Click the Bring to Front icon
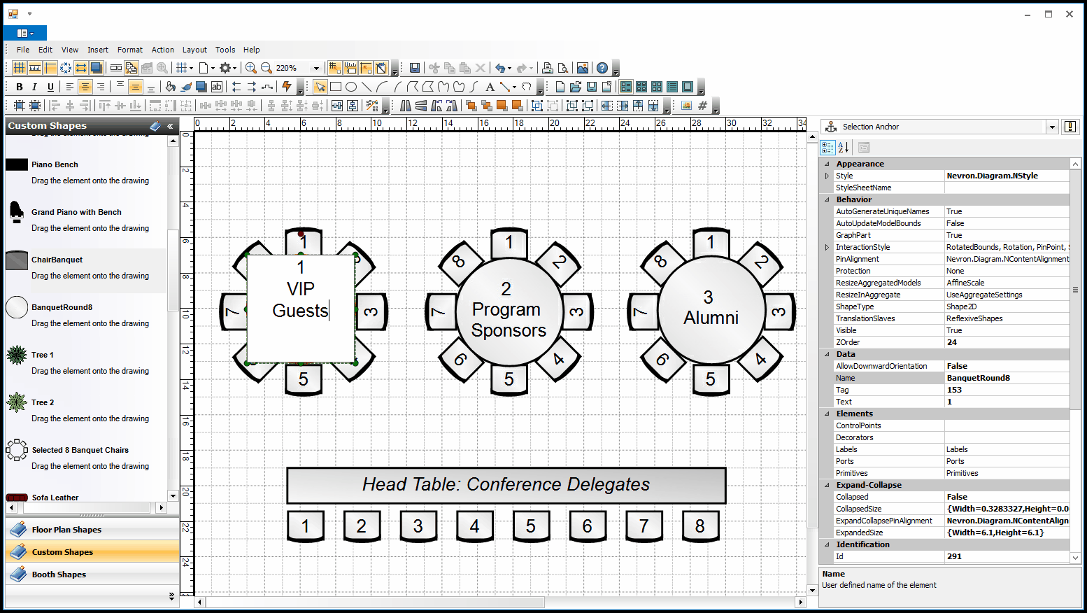Viewport: 1087px width, 613px height. click(471, 106)
